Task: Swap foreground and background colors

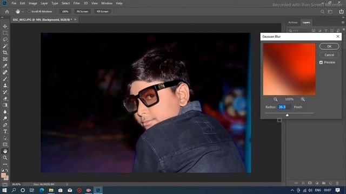Action: coord(7,170)
